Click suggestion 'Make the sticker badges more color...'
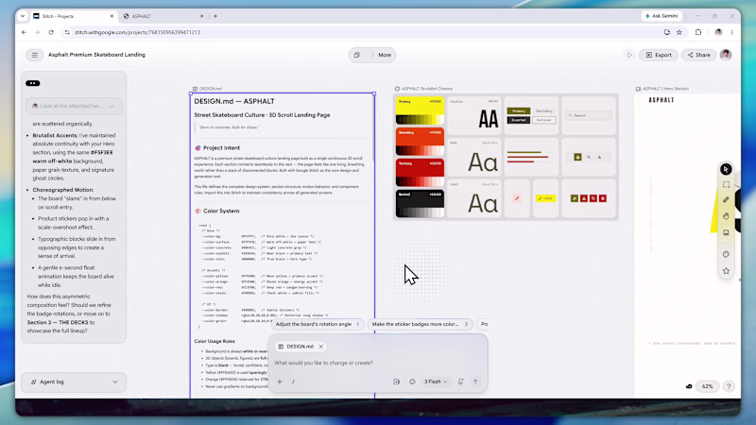This screenshot has height=425, width=756. coord(420,324)
